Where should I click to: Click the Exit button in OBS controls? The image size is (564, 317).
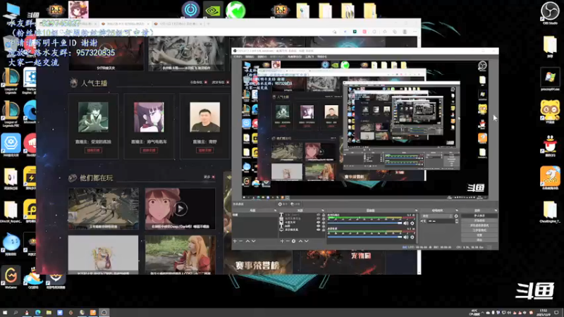[x=479, y=240]
